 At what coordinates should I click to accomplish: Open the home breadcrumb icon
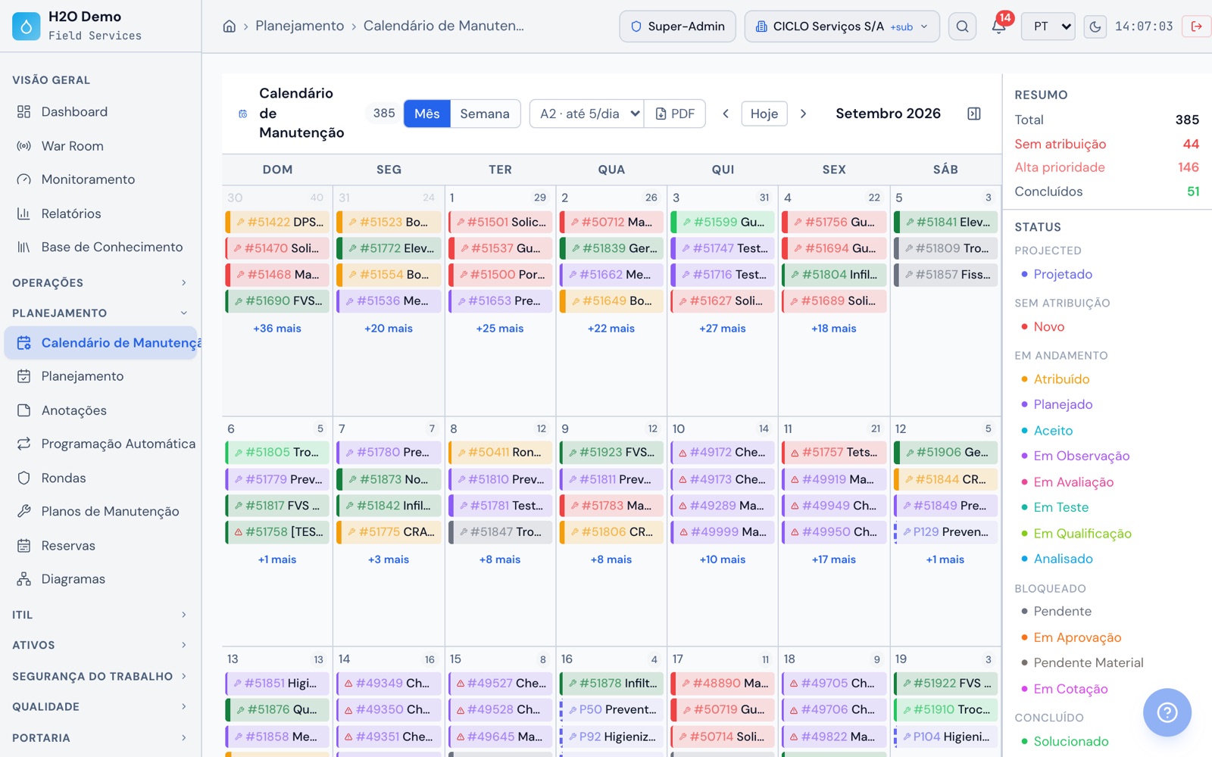pyautogui.click(x=229, y=26)
